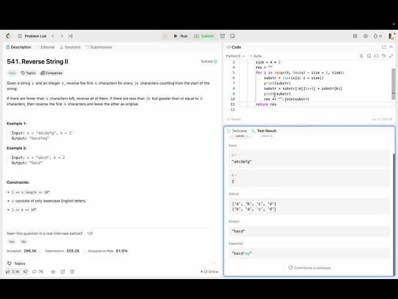Switch to the Test Result tab

click(264, 131)
